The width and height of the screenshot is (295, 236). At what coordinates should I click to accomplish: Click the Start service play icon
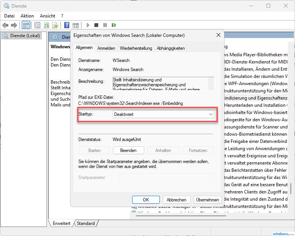click(88, 25)
